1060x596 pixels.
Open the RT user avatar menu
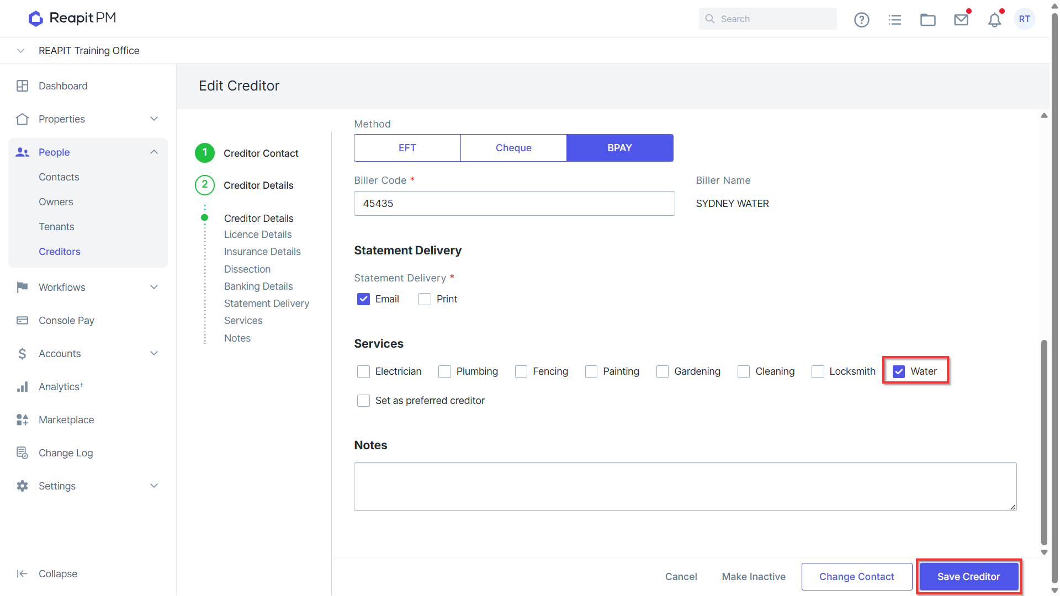tap(1025, 19)
